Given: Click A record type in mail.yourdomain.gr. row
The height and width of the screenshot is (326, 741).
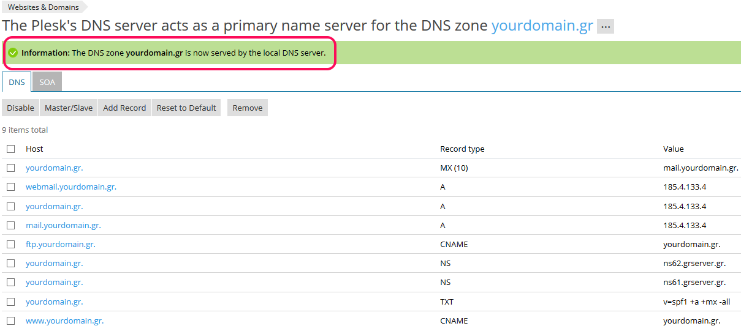Looking at the screenshot, I should [443, 225].
